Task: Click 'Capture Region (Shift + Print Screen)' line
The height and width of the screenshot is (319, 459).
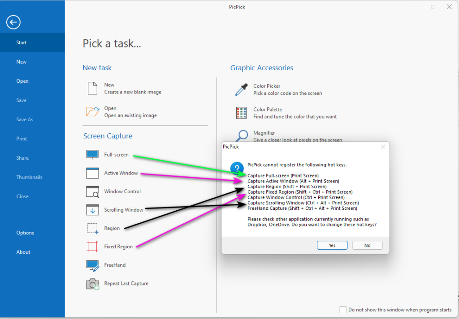Action: coord(287,187)
